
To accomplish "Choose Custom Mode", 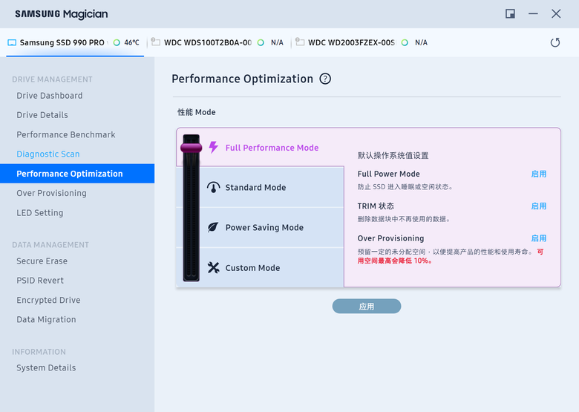I will 252,268.
